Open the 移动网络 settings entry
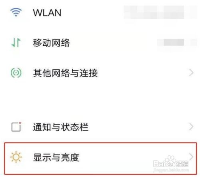The width and height of the screenshot is (200, 177). coord(100,43)
